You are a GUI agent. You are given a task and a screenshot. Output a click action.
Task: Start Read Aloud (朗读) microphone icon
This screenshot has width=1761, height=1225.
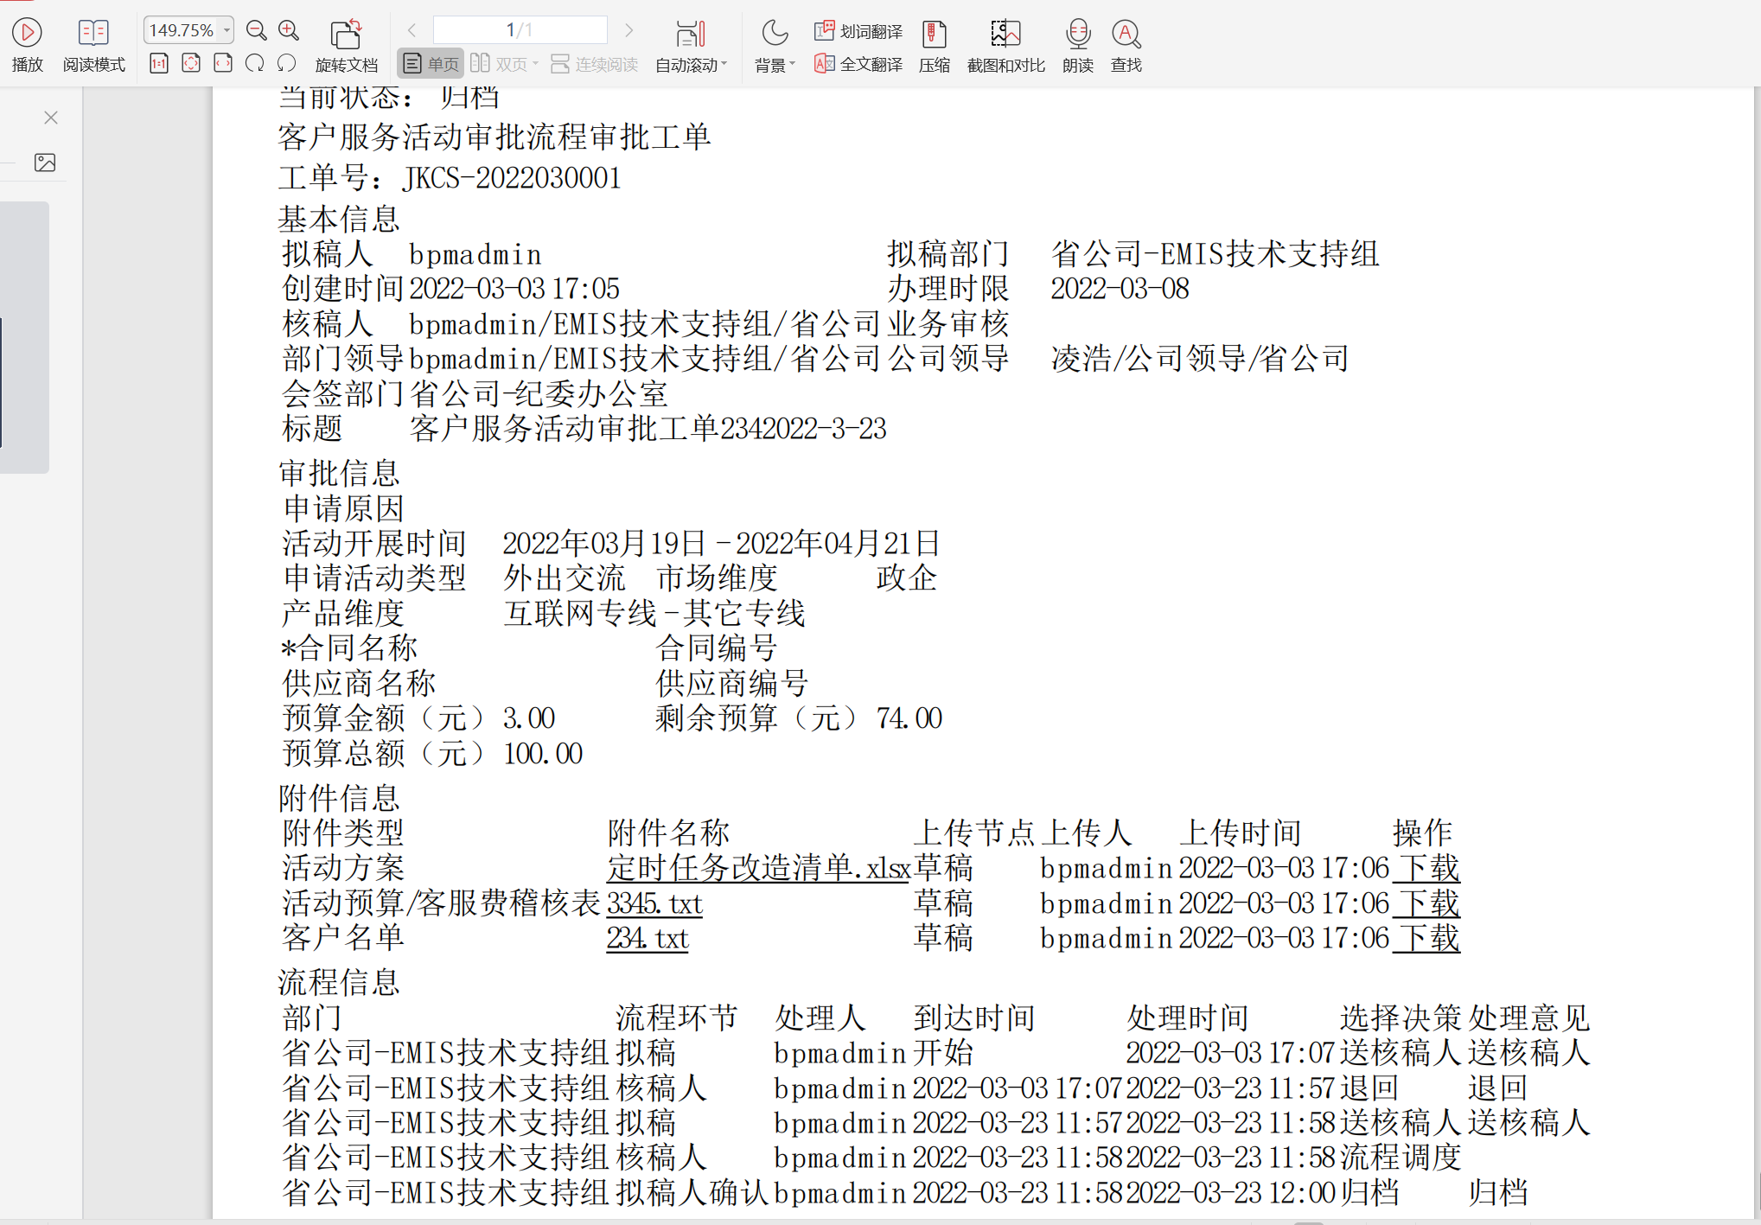coord(1077,35)
